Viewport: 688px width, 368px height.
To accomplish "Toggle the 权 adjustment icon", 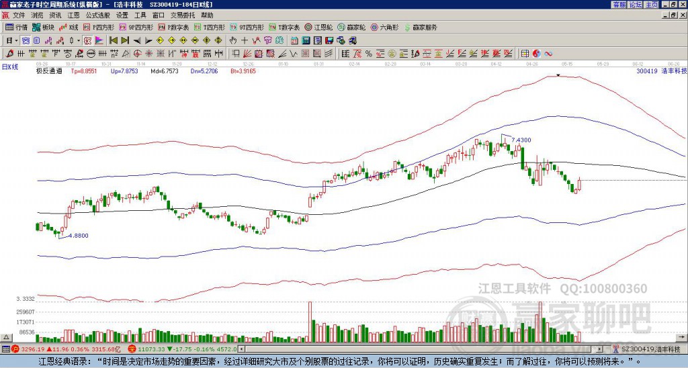I will pos(87,41).
